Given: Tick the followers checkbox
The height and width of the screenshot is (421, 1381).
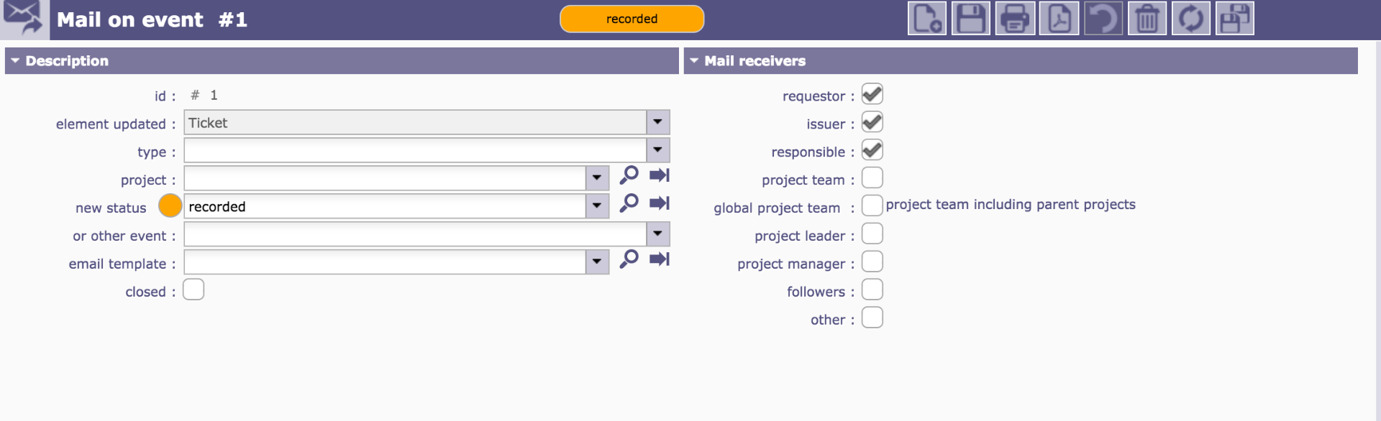Looking at the screenshot, I should [872, 290].
